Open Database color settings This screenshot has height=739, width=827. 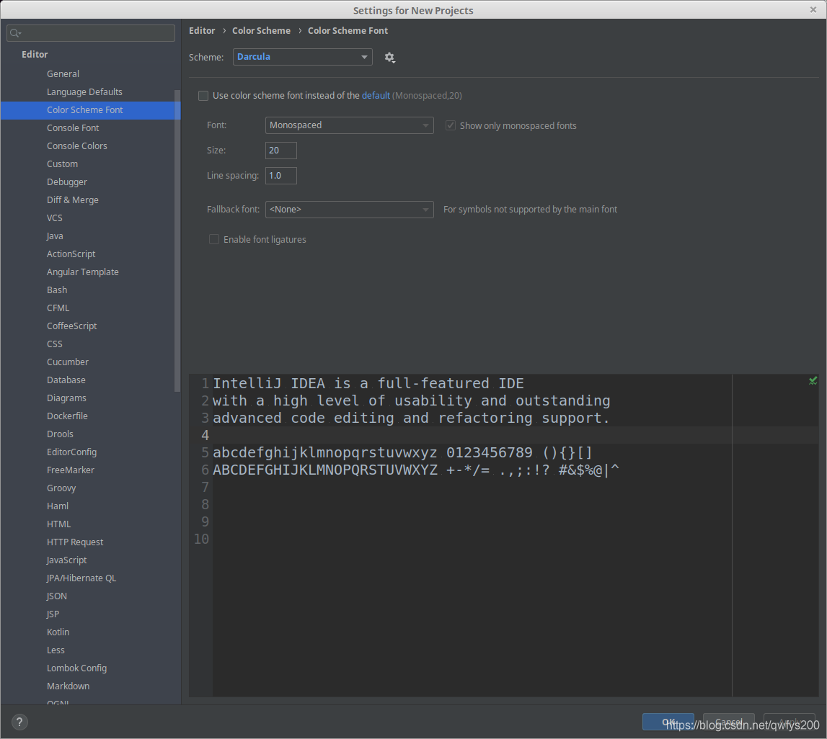(x=66, y=380)
